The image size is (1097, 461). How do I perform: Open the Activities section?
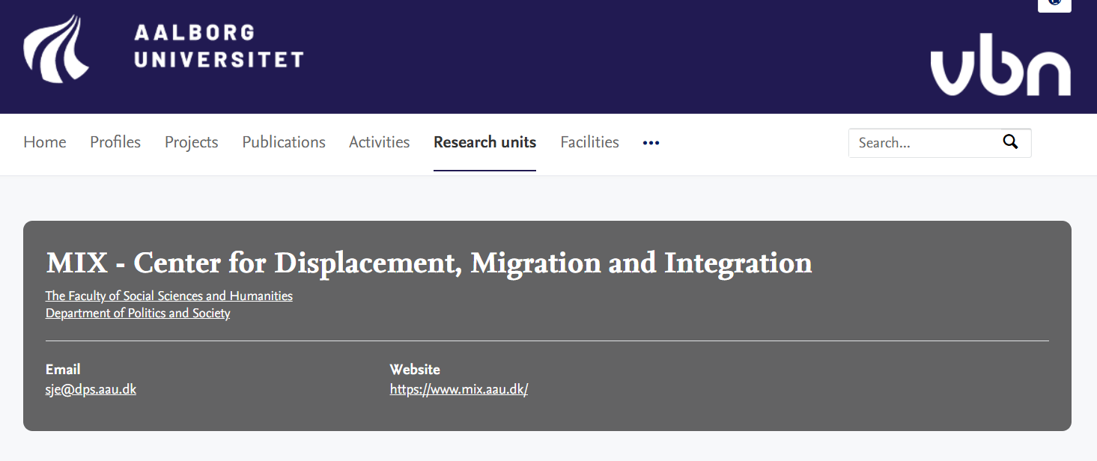380,142
